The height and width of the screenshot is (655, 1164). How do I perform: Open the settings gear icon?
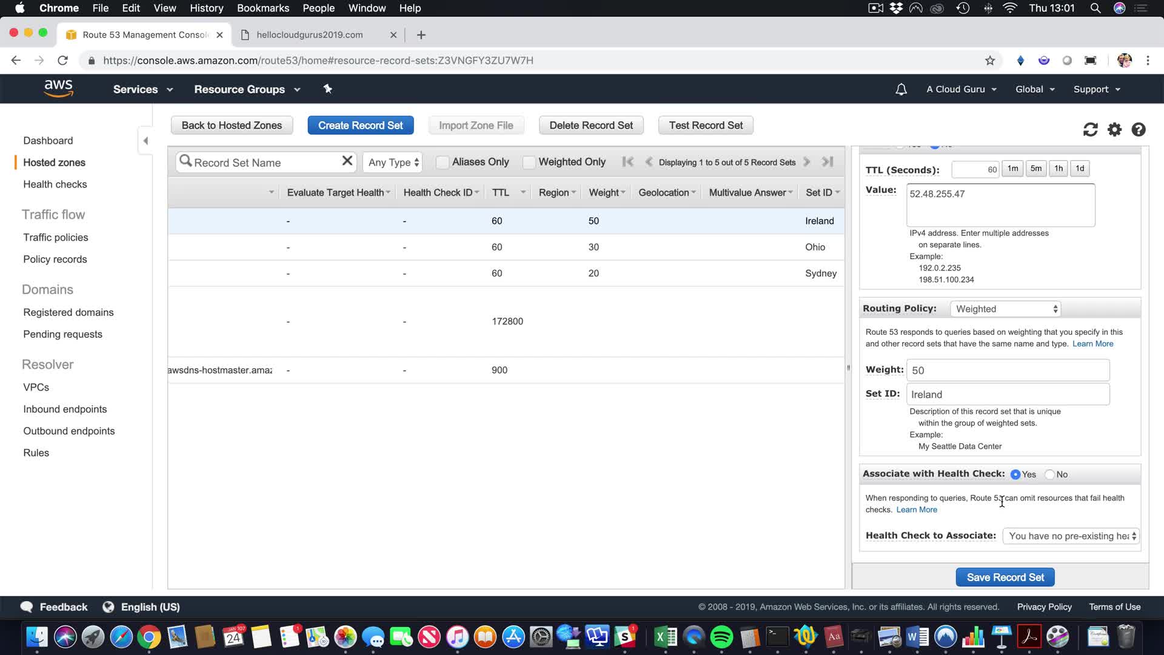coord(1114,129)
